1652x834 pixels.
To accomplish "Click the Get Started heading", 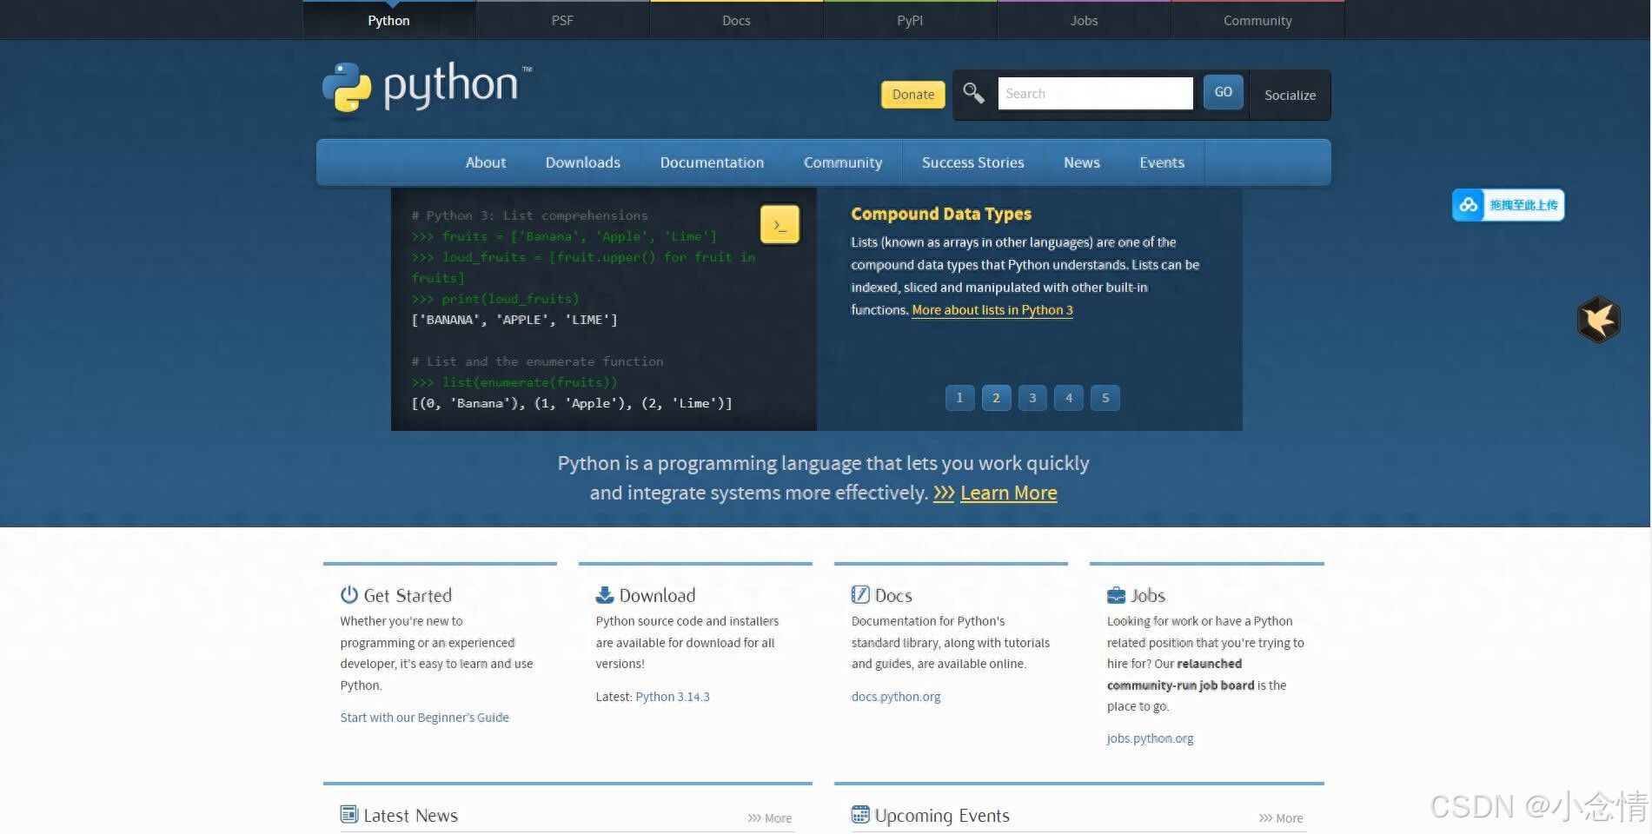I will pos(408,596).
